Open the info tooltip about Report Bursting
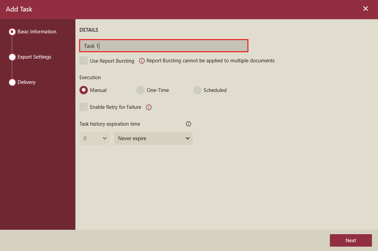 click(x=141, y=61)
